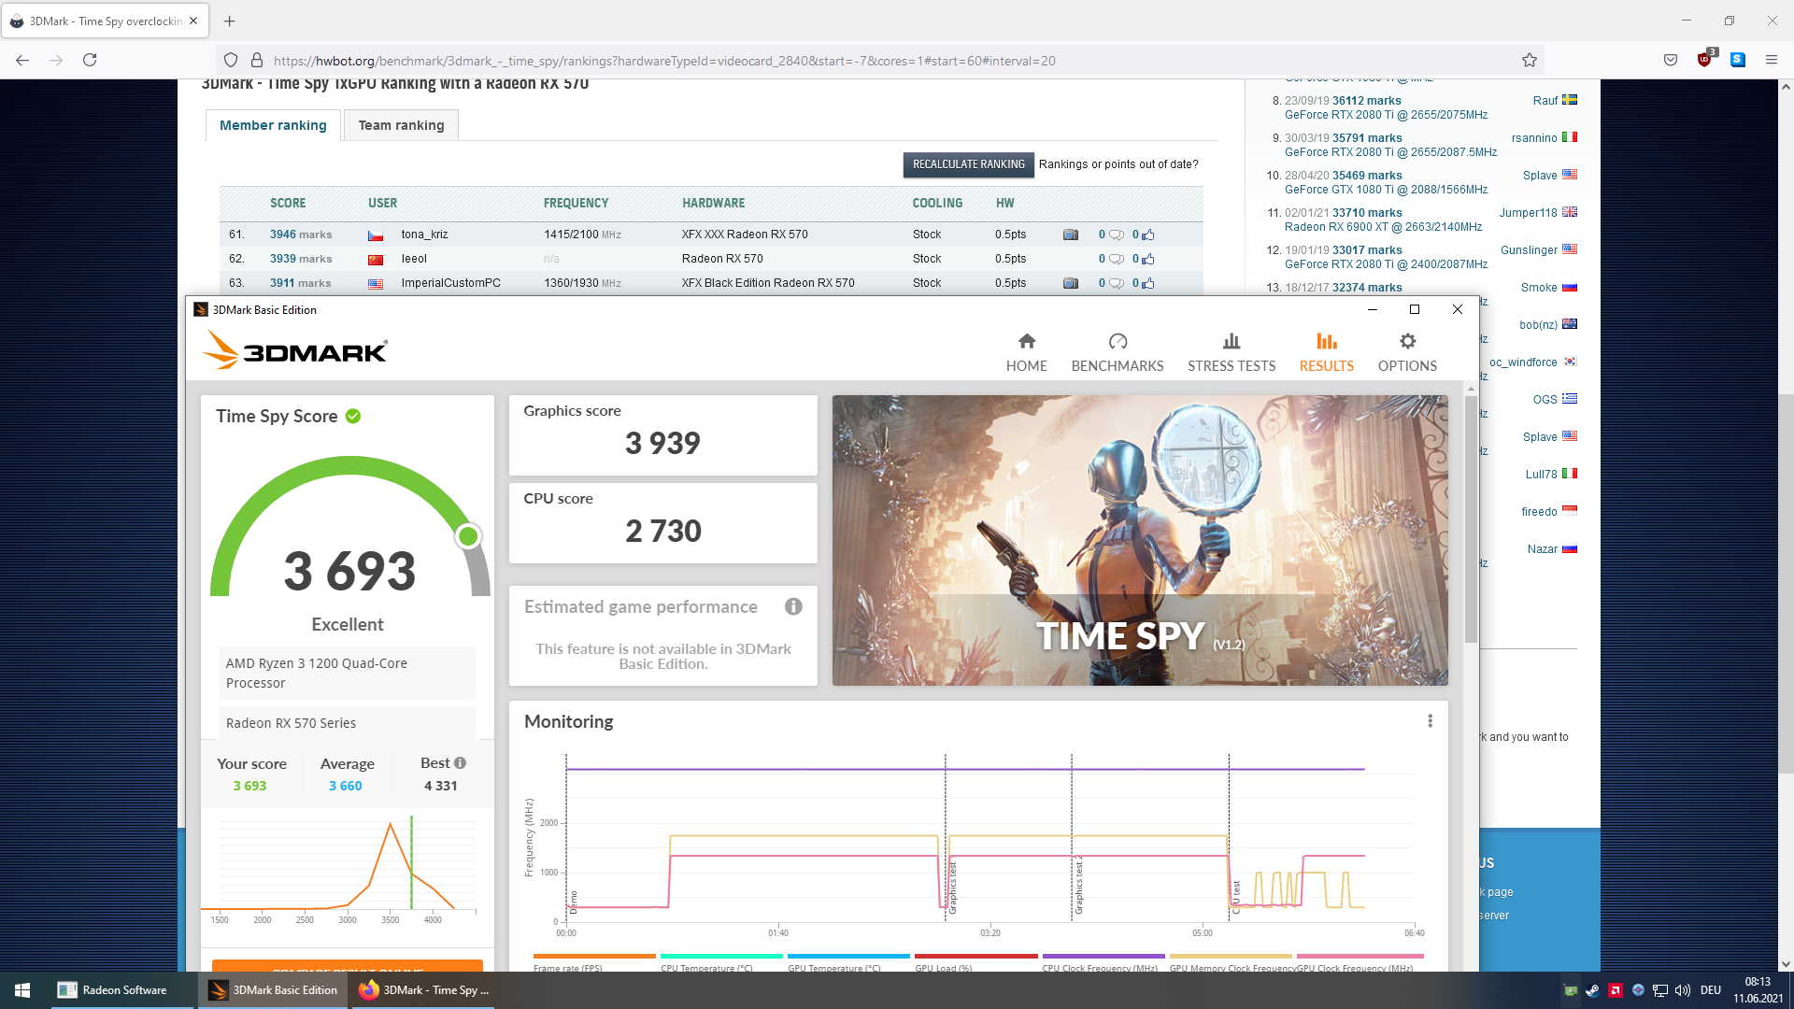This screenshot has height=1009, width=1794.
Task: Click camera icon in tona_kriz row
Action: click(1071, 234)
